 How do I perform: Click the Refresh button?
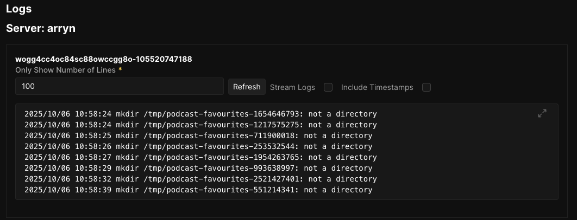point(247,87)
